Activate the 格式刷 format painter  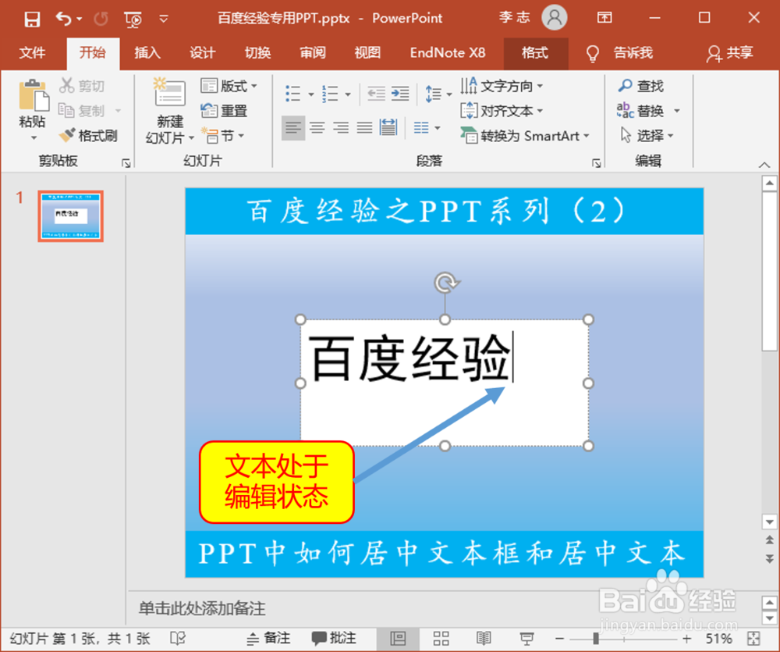tap(88, 135)
